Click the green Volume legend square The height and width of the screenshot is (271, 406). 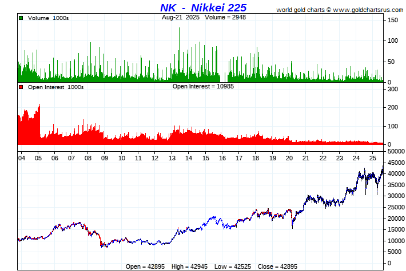(21, 18)
